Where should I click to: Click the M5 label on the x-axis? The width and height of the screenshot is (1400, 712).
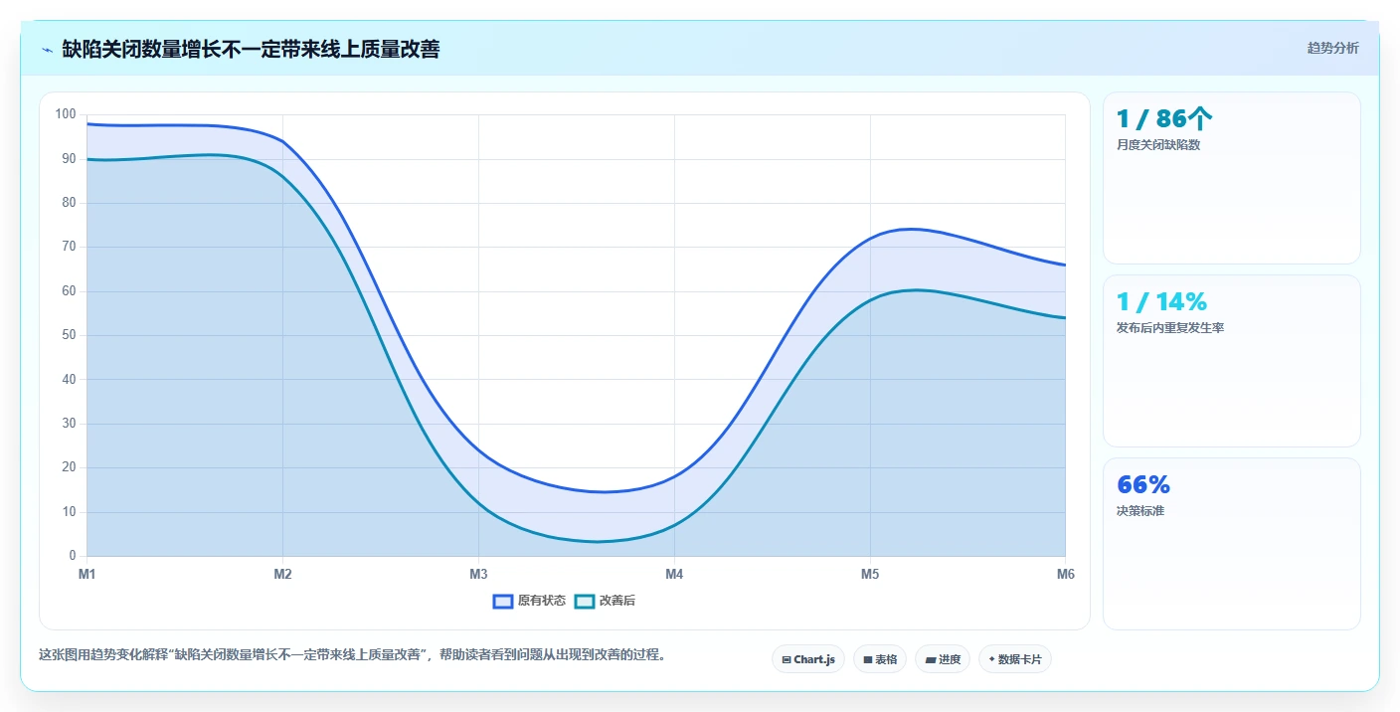pos(870,574)
